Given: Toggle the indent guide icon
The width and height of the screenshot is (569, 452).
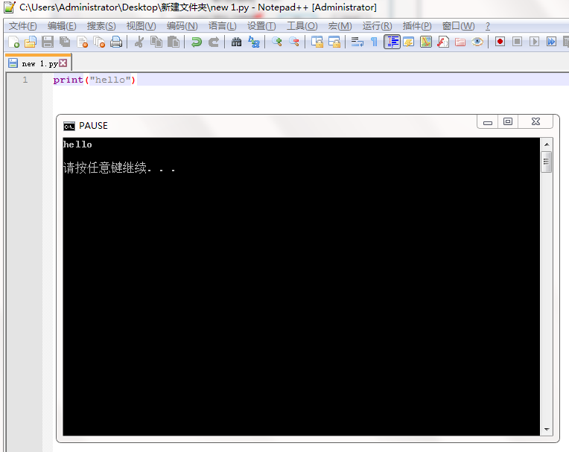Looking at the screenshot, I should click(x=392, y=42).
